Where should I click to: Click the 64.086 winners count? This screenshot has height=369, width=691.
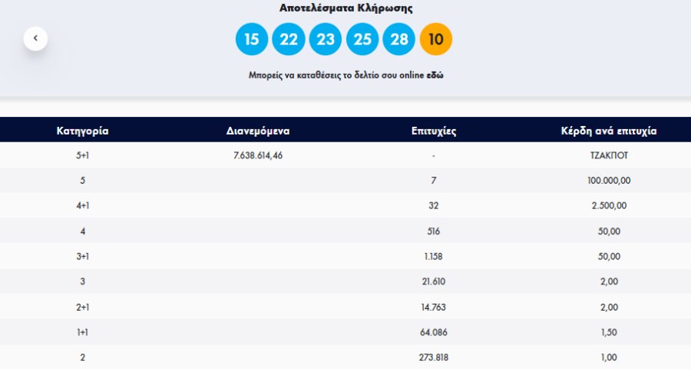coord(434,332)
